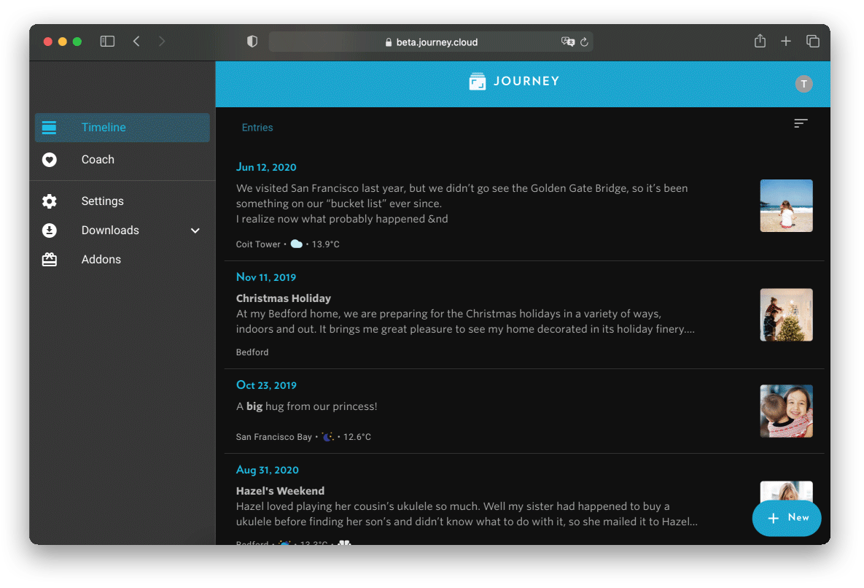Open the Coach section
864x588 pixels.
tap(122, 159)
